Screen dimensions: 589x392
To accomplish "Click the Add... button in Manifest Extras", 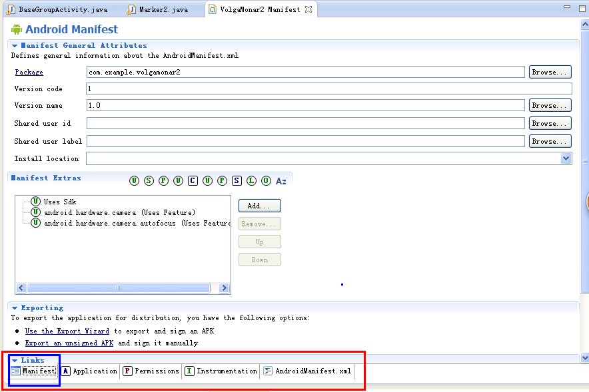I will tap(260, 206).
